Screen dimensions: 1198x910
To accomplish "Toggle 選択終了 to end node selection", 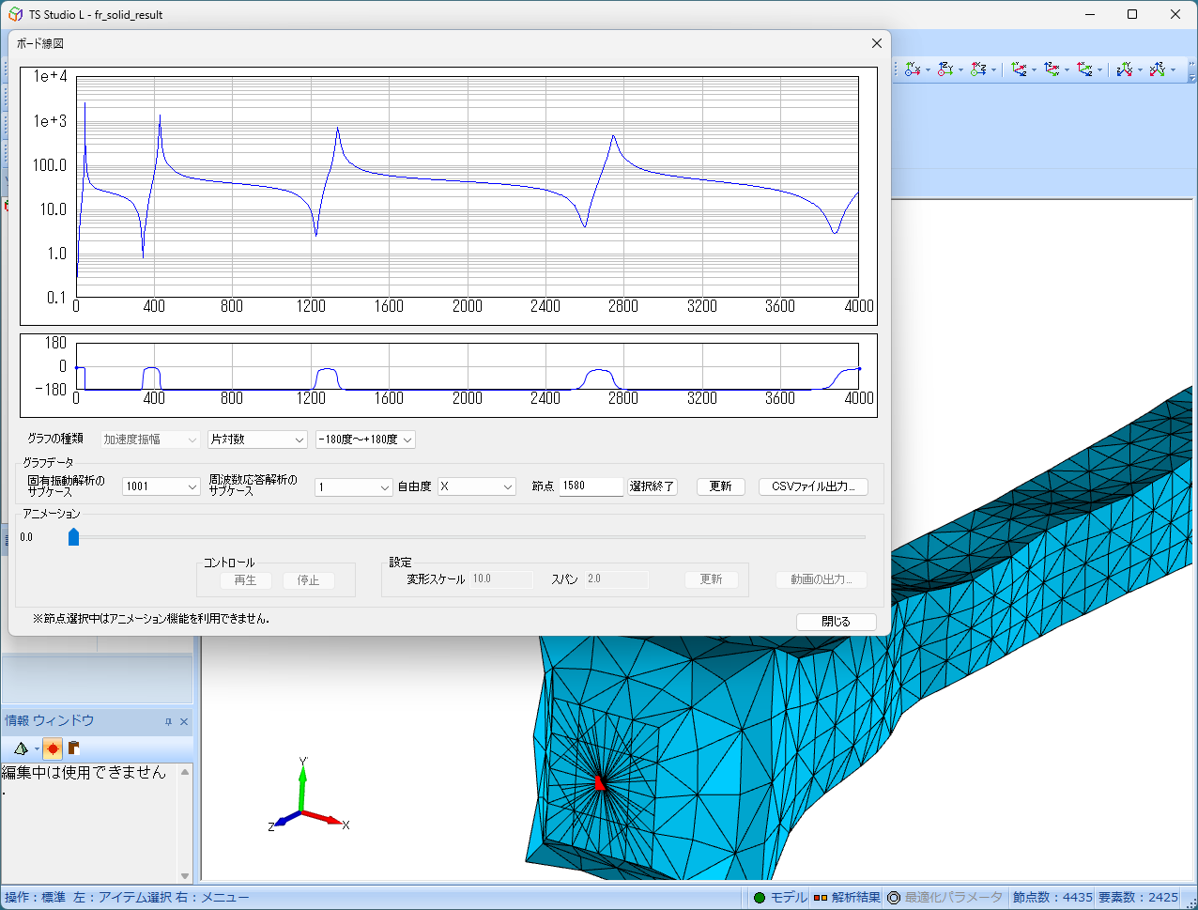I will click(653, 486).
